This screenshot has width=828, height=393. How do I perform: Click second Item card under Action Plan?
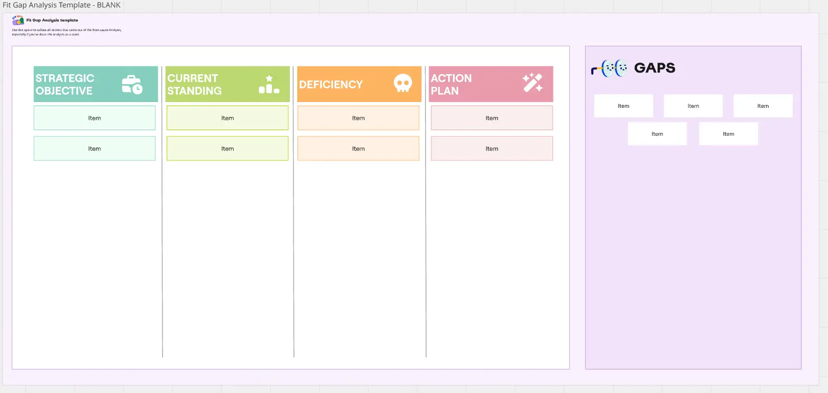pos(492,148)
